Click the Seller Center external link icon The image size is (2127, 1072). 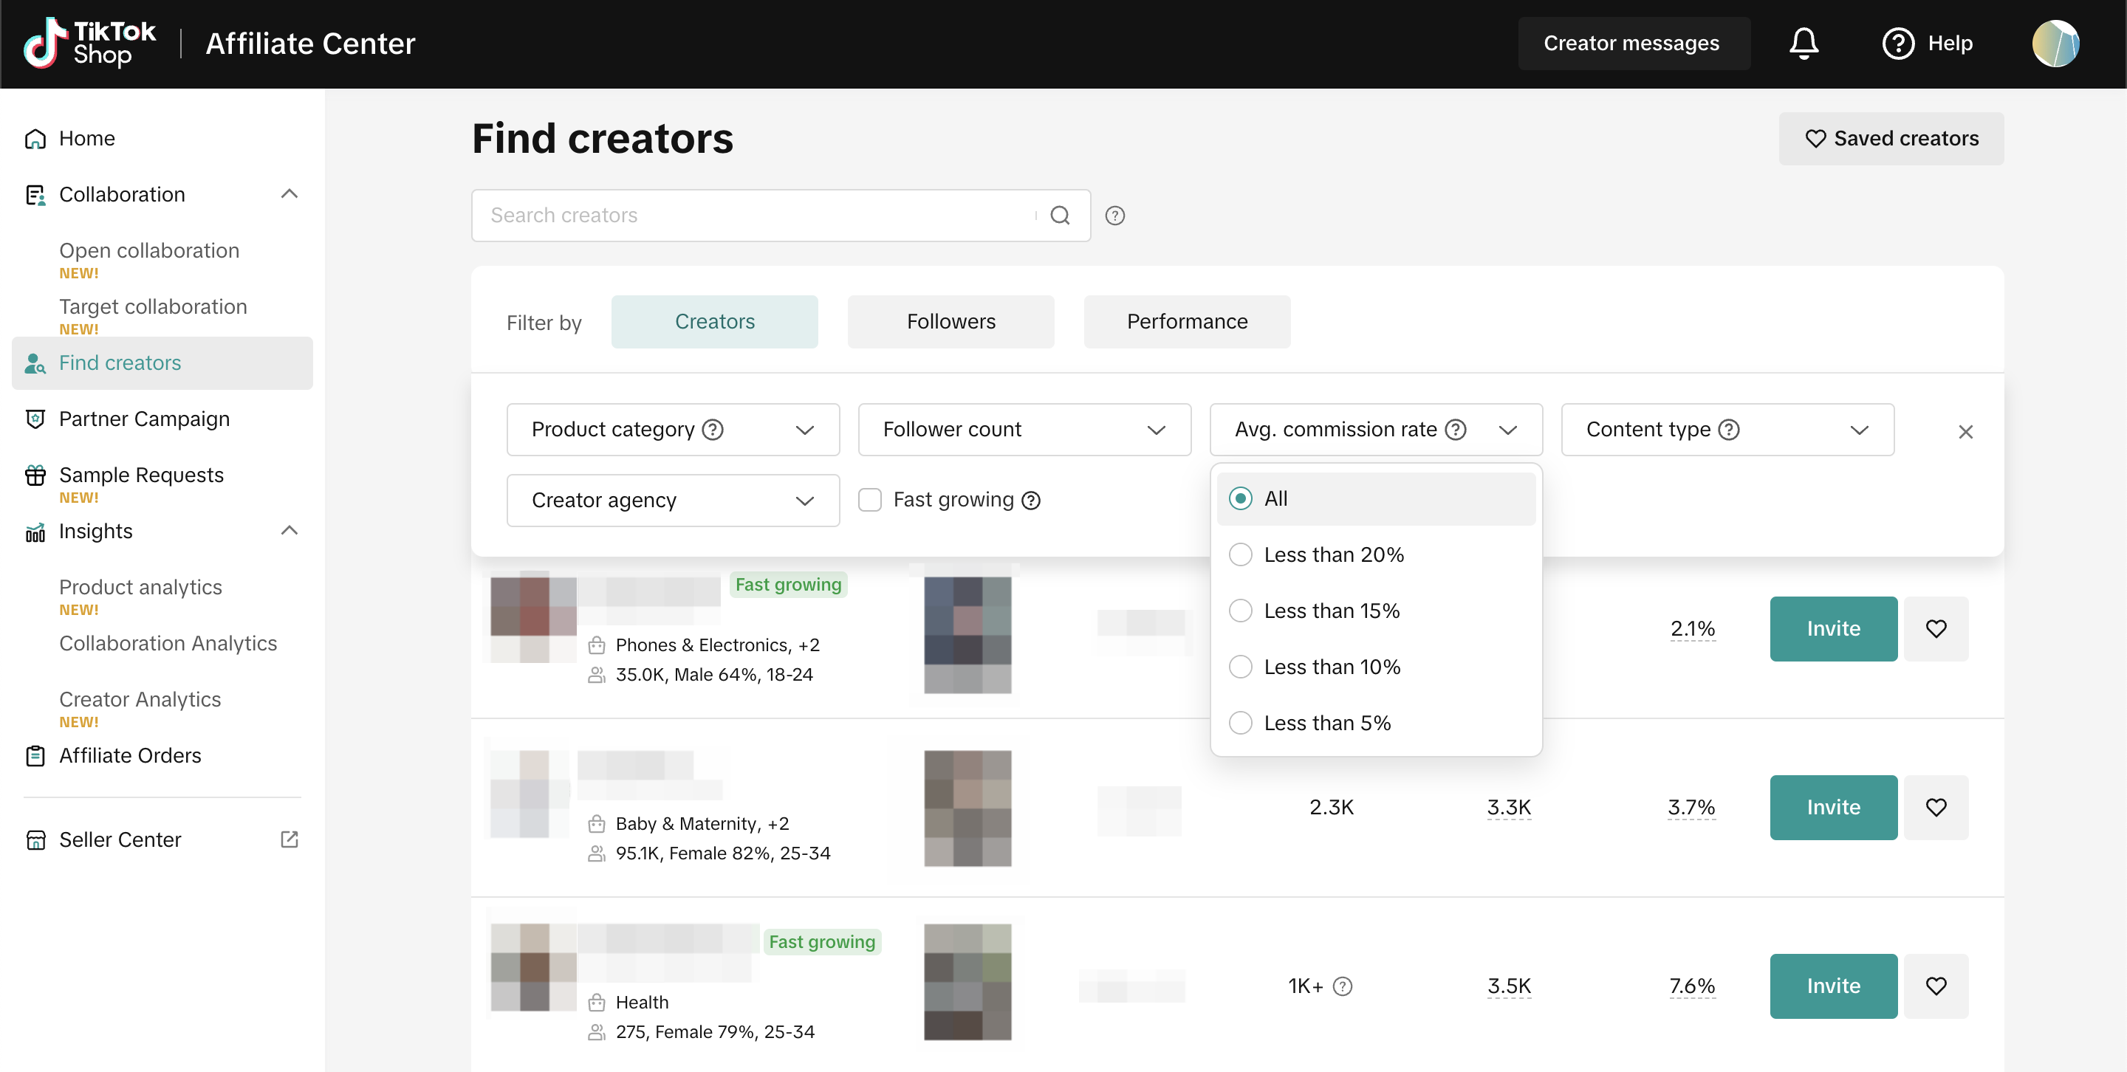click(289, 839)
